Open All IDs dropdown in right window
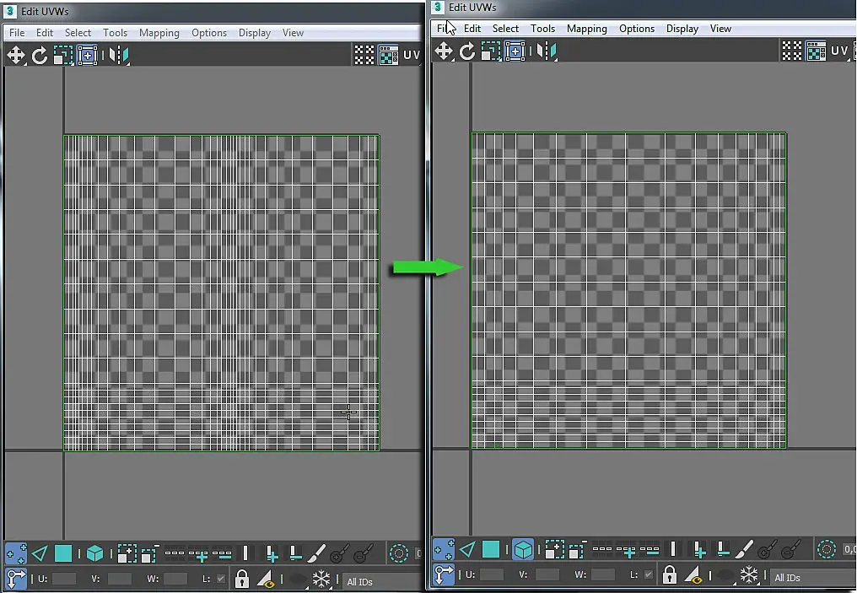This screenshot has width=857, height=593. click(x=813, y=578)
